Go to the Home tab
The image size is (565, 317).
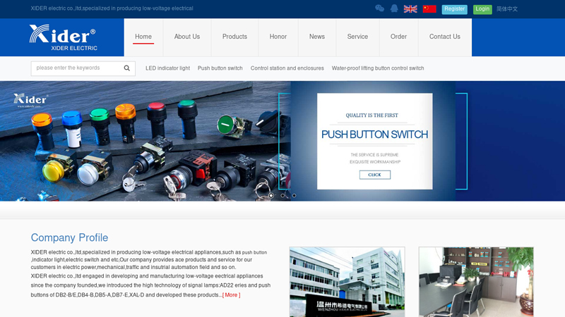(143, 37)
